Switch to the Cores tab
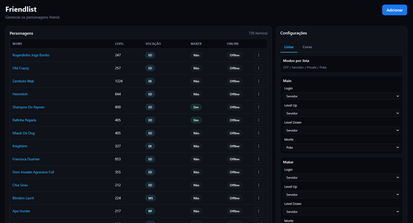Viewport: 413px width, 223px height. click(307, 47)
